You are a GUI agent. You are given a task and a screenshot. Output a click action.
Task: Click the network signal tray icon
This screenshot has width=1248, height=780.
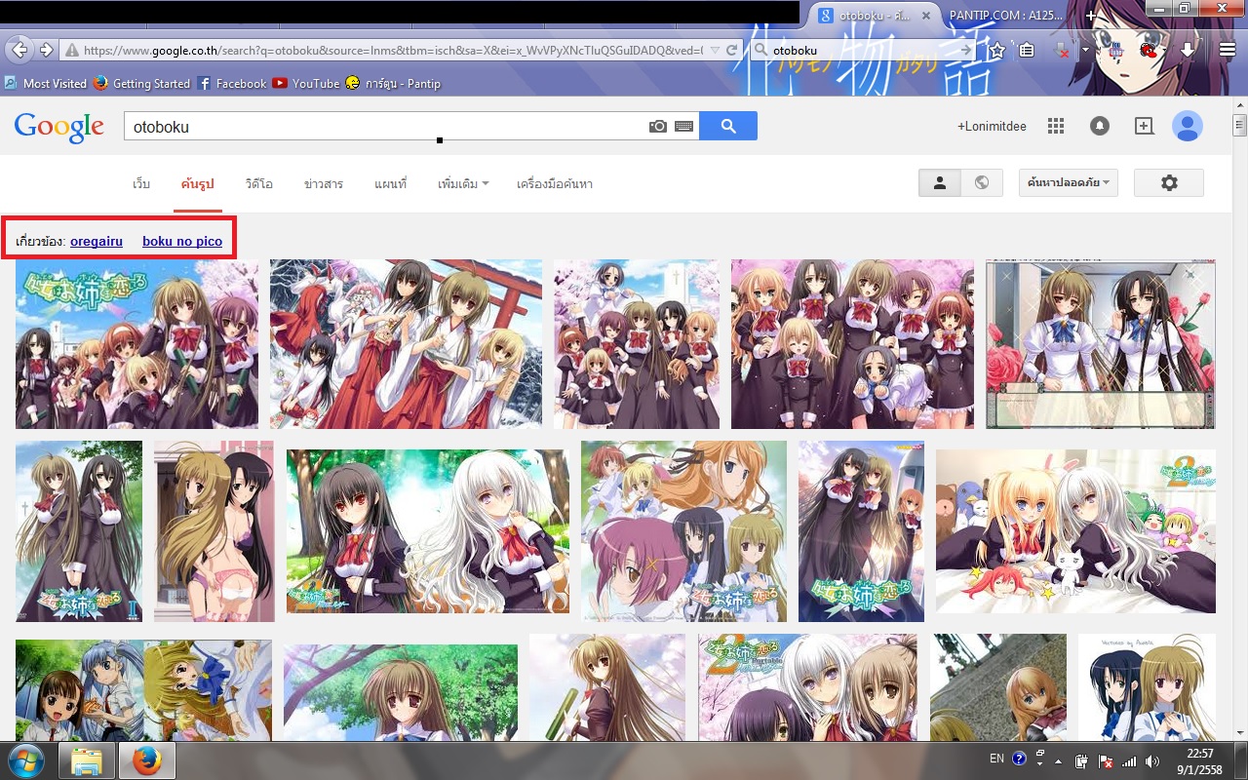point(1129,760)
